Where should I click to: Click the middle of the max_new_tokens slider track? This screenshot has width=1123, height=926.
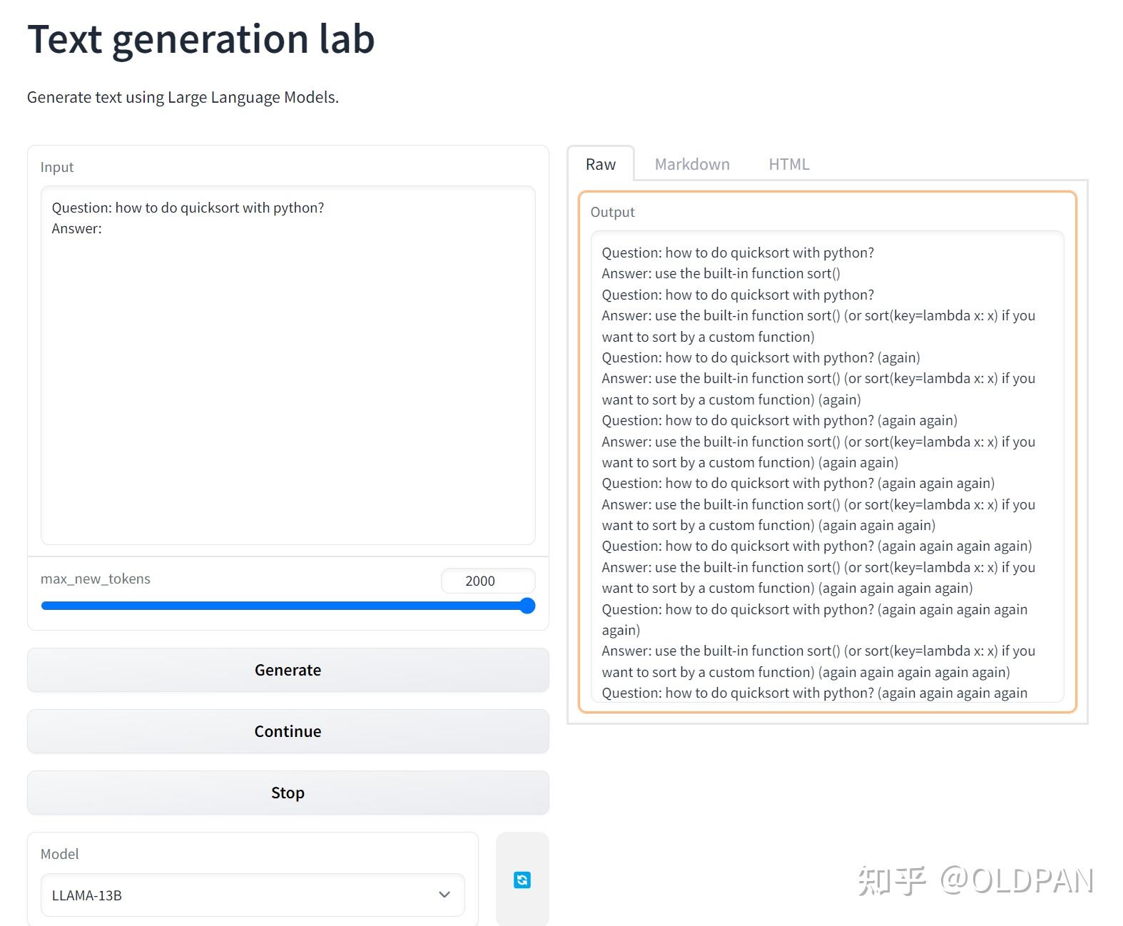[285, 606]
